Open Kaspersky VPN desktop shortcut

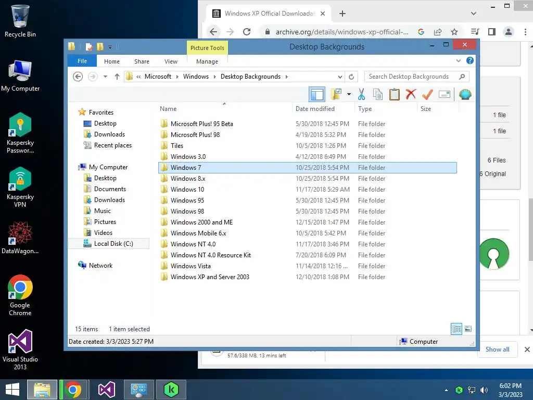coord(20,187)
